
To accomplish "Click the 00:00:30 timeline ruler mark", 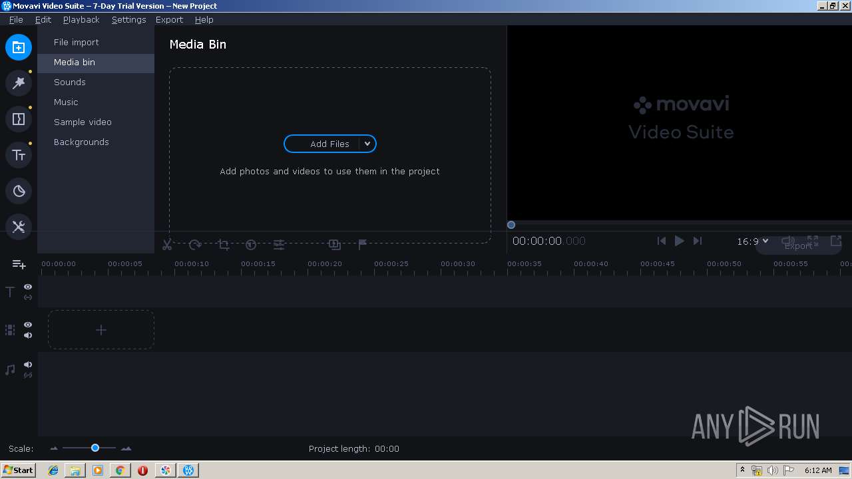I will (x=458, y=264).
